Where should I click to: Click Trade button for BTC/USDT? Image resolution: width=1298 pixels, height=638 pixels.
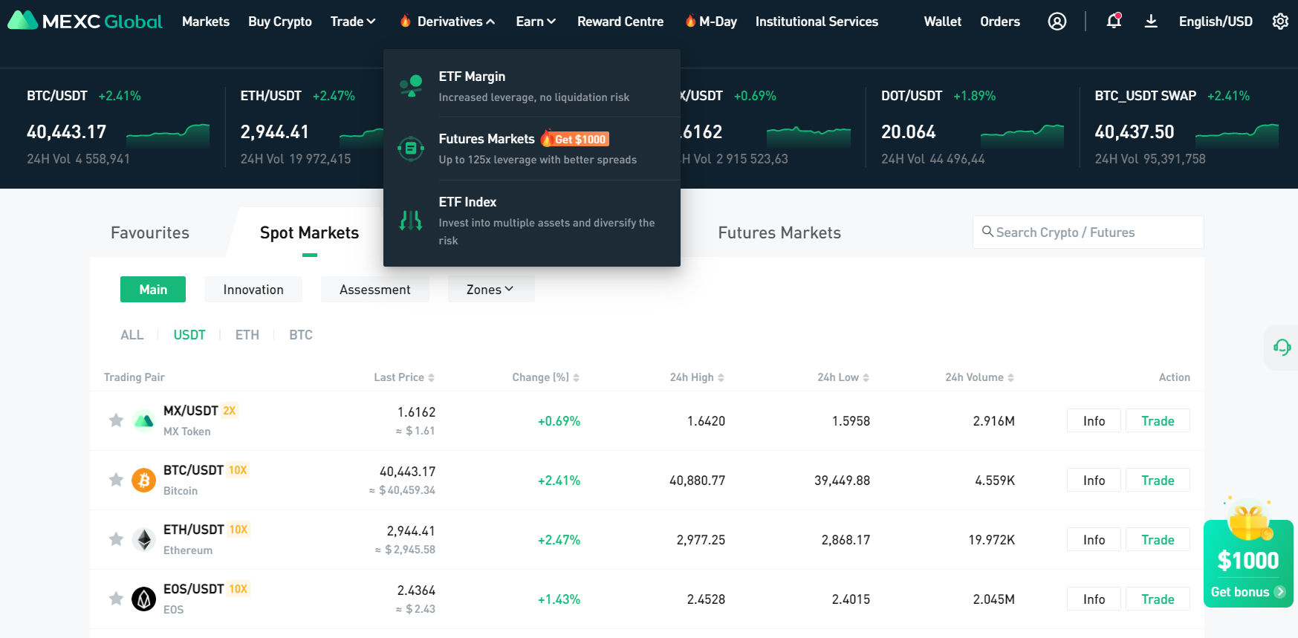pyautogui.click(x=1158, y=480)
